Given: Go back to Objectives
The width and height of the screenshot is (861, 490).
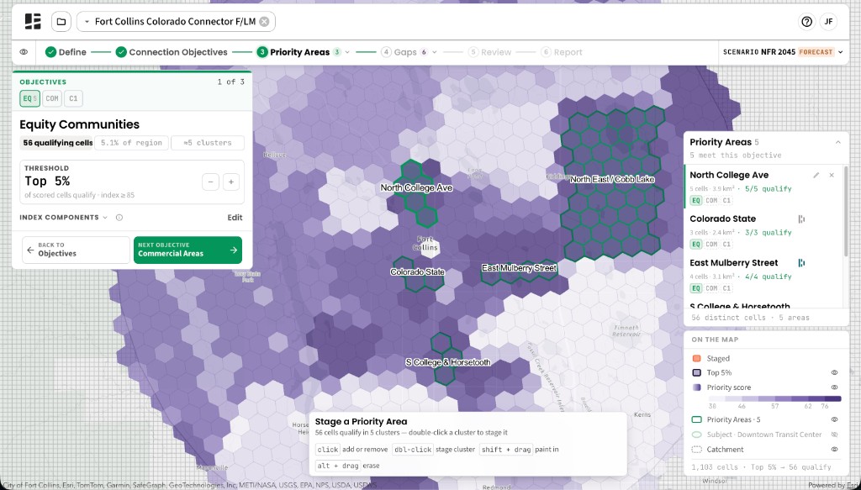Looking at the screenshot, I should click(76, 250).
